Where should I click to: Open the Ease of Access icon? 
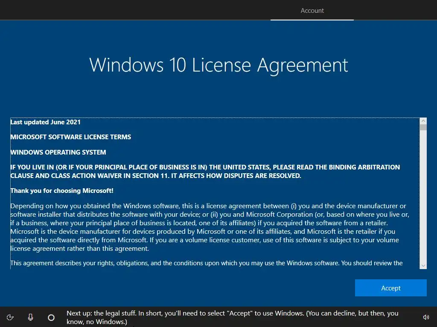coord(10,317)
